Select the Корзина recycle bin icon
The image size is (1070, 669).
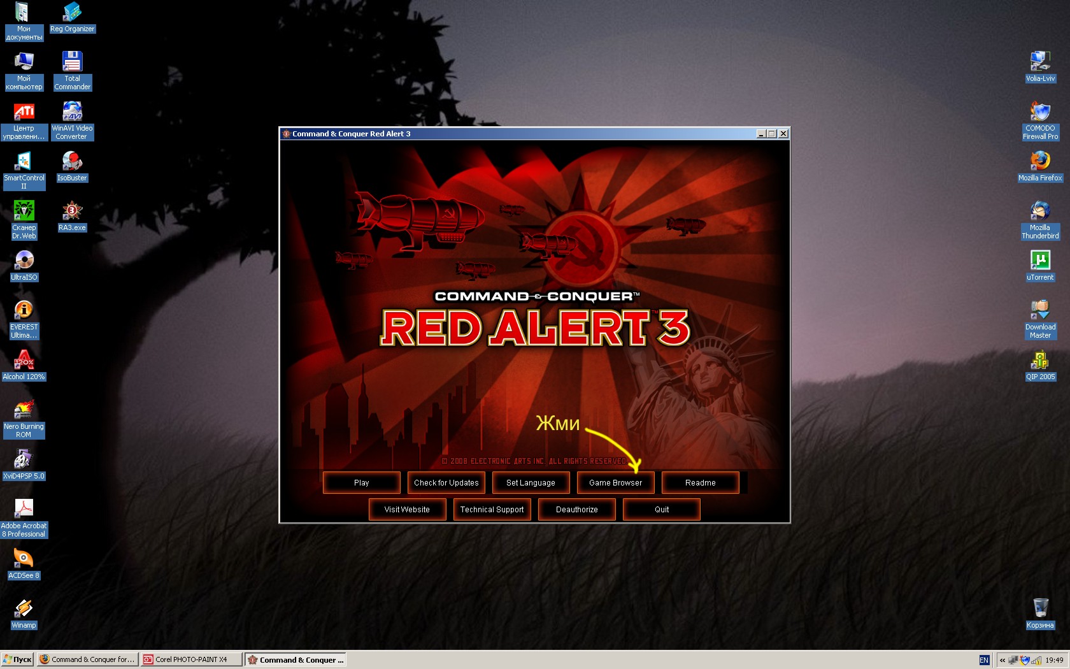(1040, 614)
